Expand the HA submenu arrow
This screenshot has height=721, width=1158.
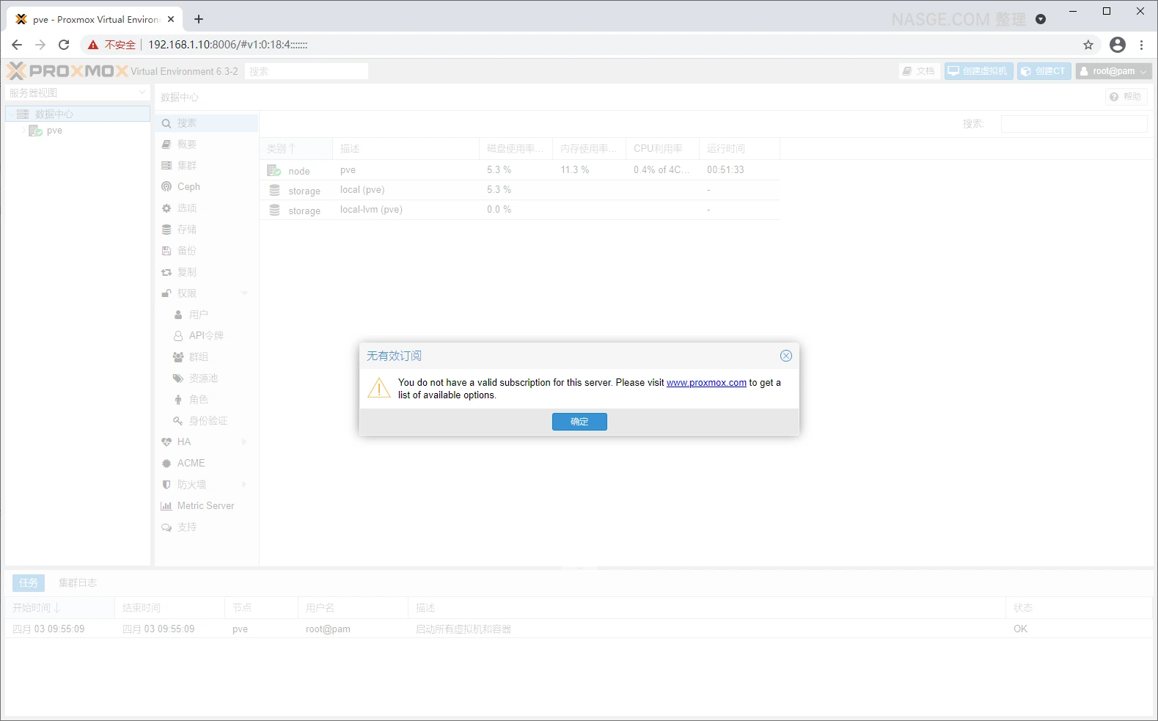click(245, 442)
